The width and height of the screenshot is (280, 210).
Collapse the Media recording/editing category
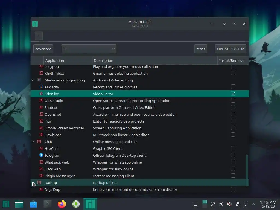[x=33, y=80]
